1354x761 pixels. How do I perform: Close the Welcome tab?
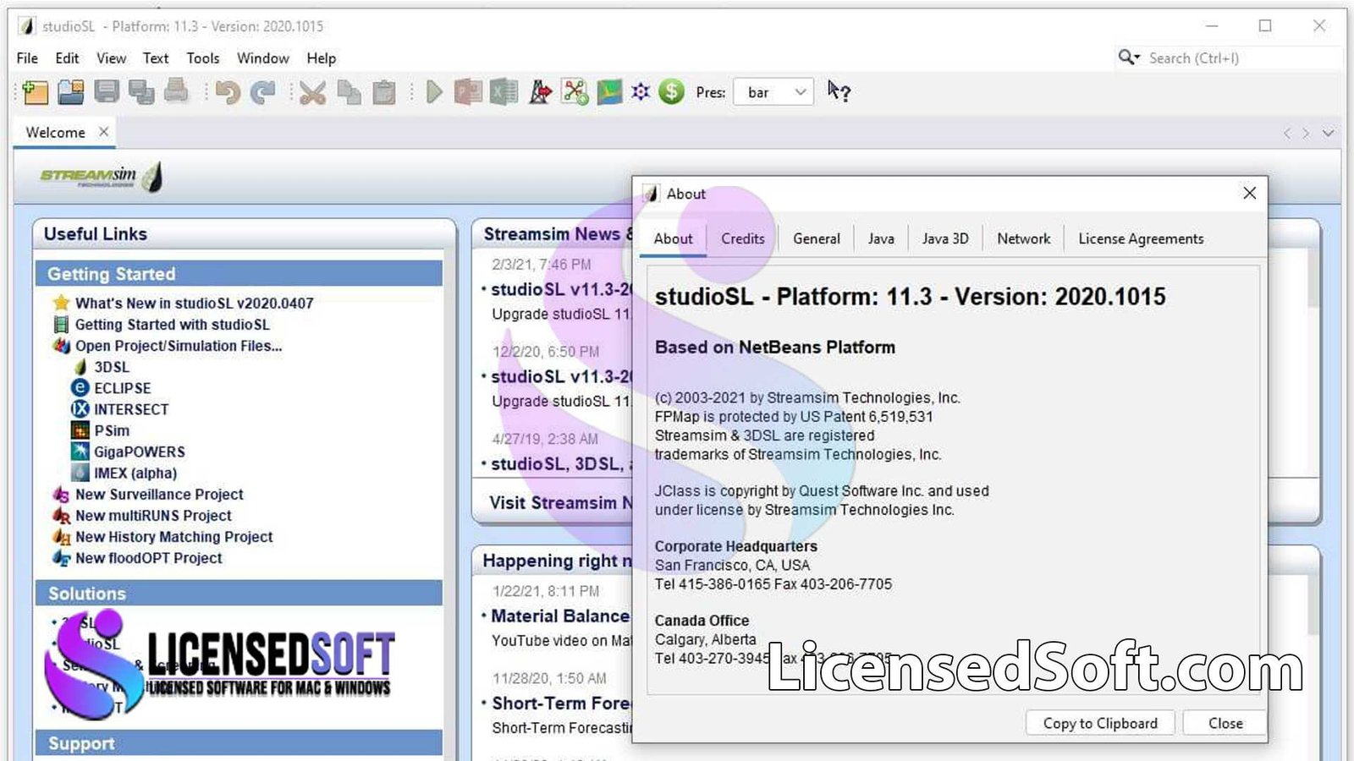pyautogui.click(x=103, y=132)
